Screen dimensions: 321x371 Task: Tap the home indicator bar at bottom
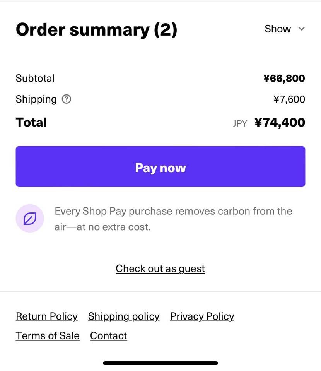coord(160,363)
